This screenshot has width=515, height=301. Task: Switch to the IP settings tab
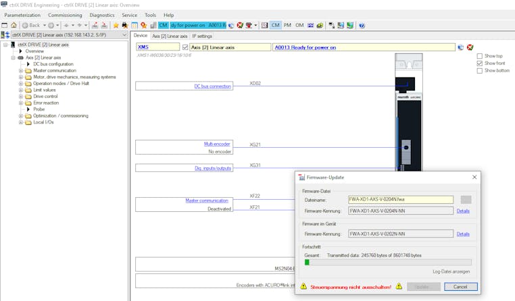202,36
